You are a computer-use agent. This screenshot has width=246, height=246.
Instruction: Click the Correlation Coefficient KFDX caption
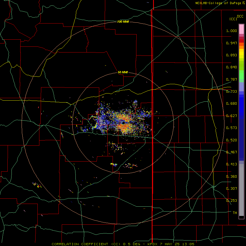123,244
